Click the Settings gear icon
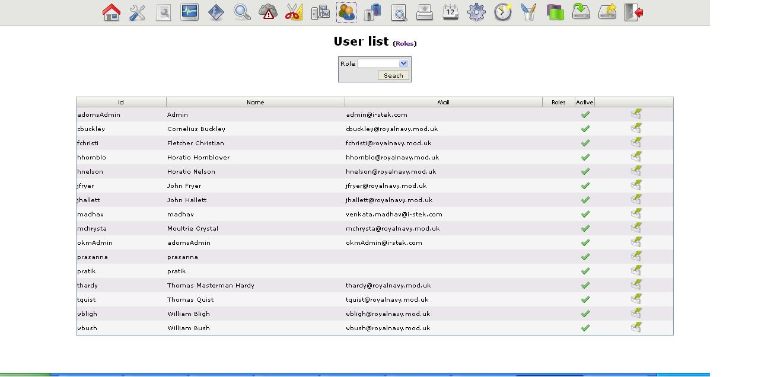This screenshot has width=758, height=377. (x=476, y=11)
